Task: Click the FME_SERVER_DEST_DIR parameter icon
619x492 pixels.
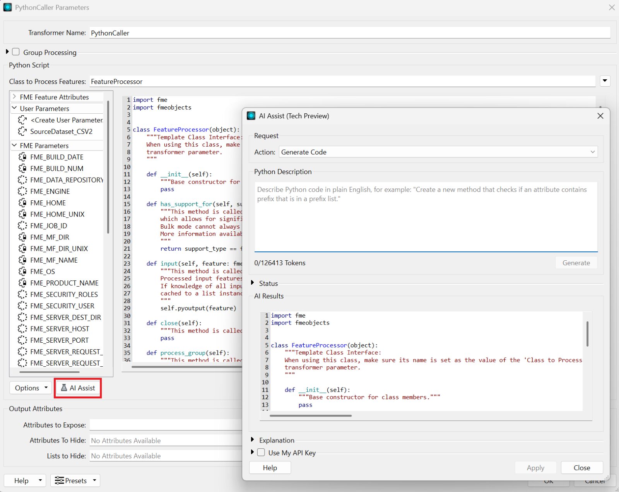Action: click(22, 317)
